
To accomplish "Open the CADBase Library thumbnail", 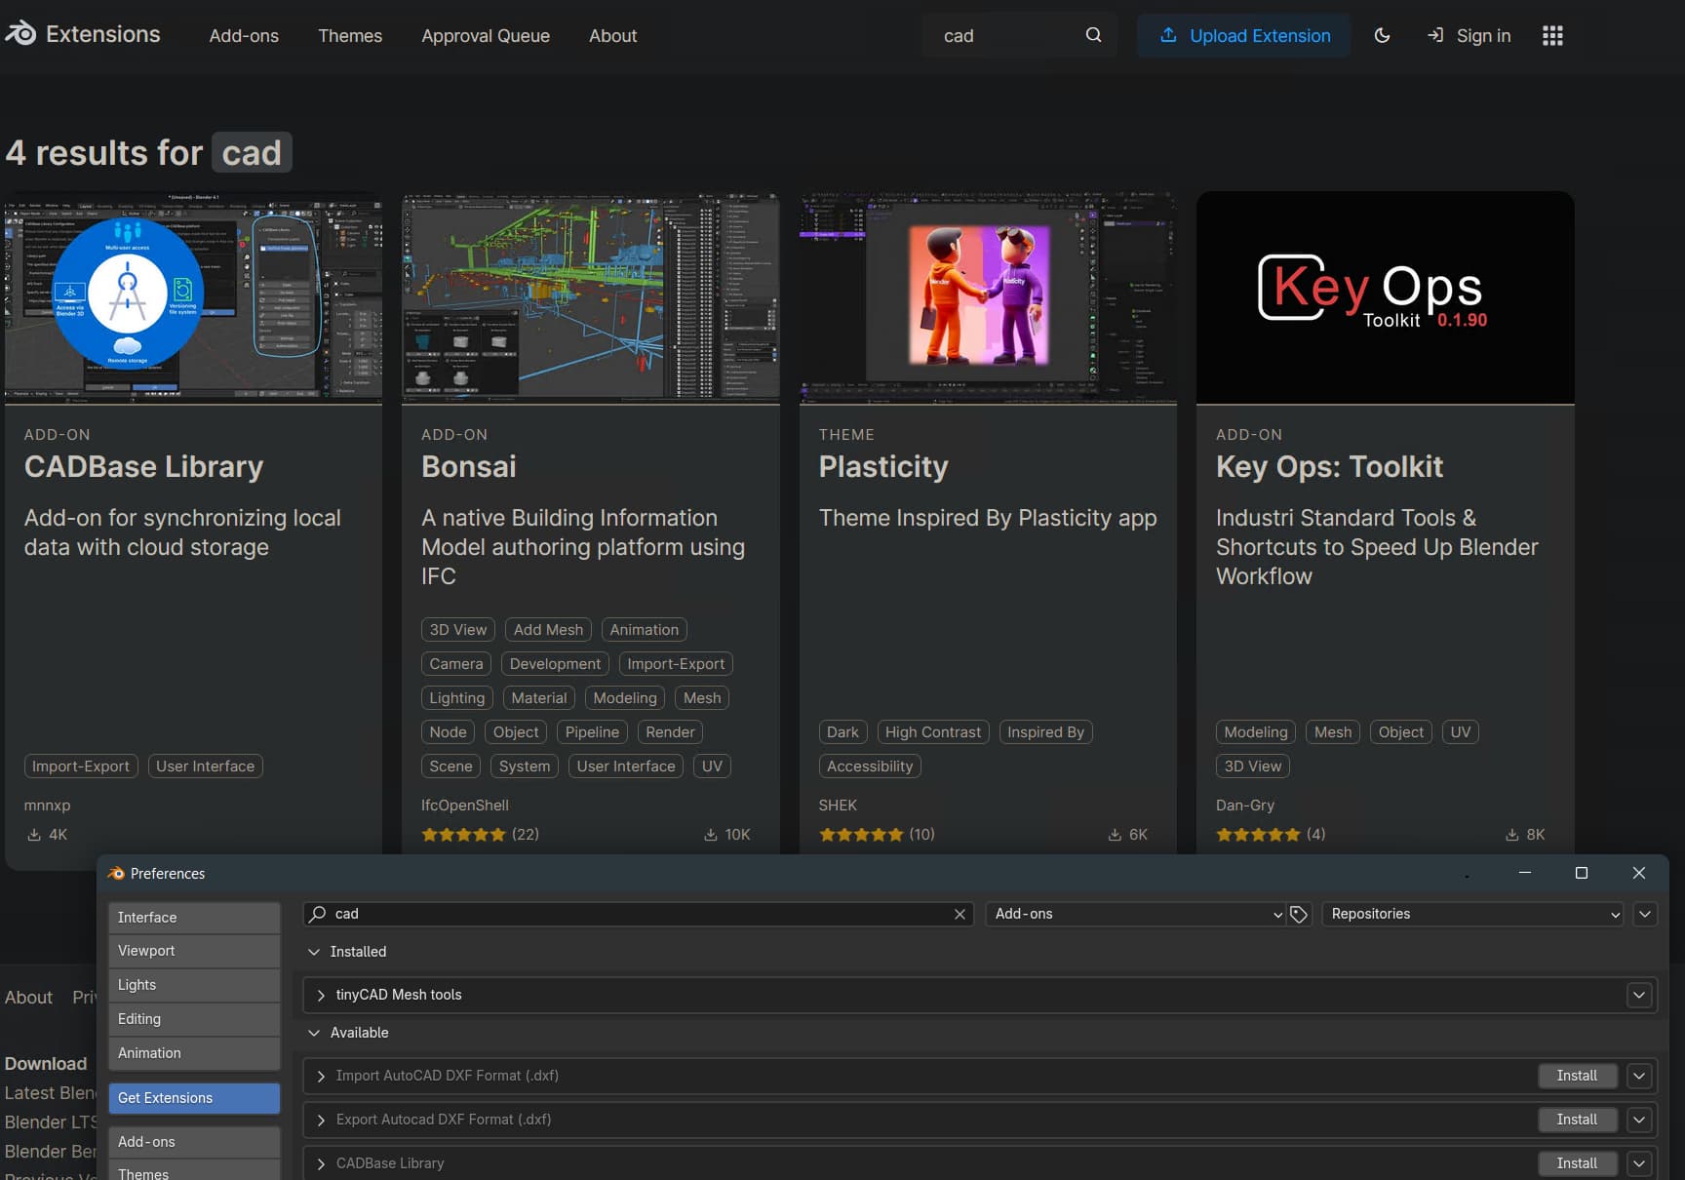I will coord(193,297).
